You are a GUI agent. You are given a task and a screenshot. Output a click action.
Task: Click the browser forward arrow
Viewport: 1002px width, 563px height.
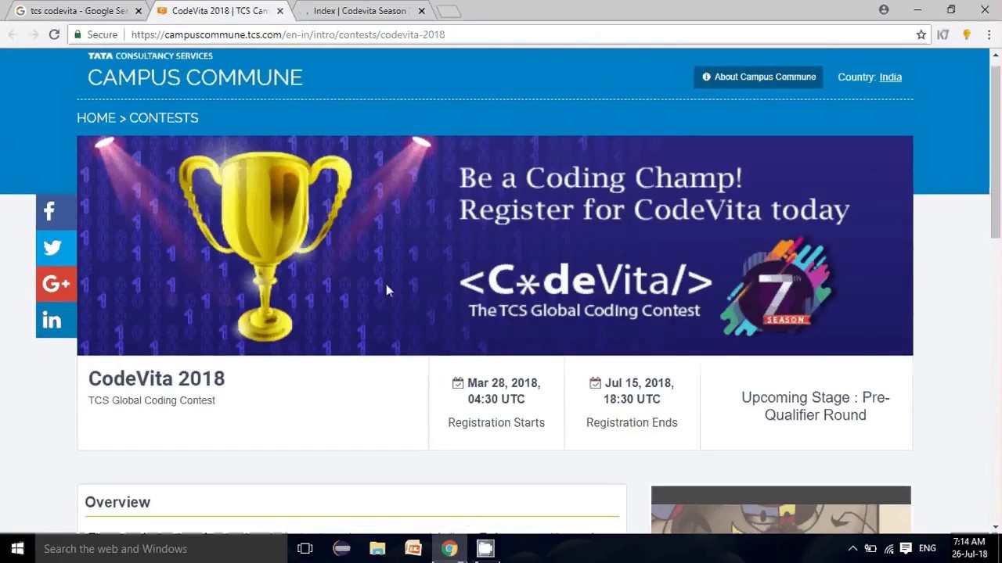[x=33, y=34]
